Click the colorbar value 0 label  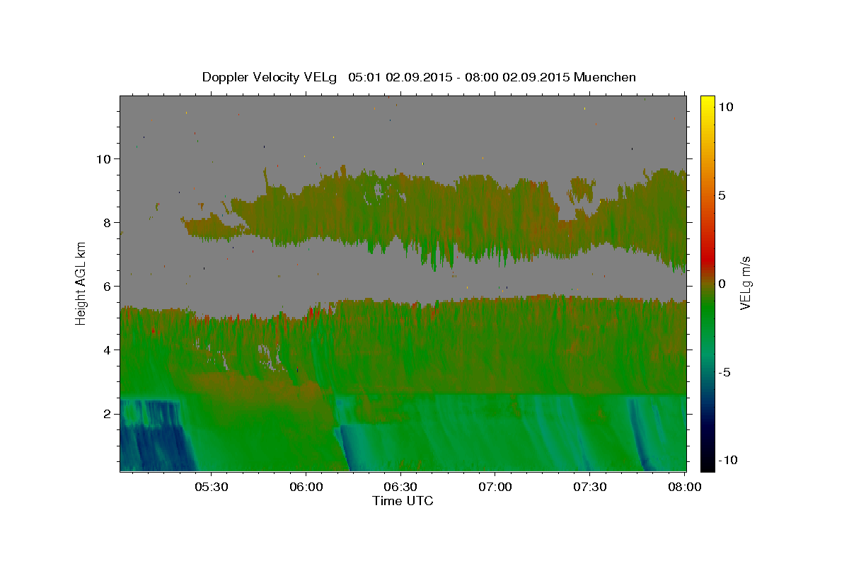pyautogui.click(x=723, y=284)
